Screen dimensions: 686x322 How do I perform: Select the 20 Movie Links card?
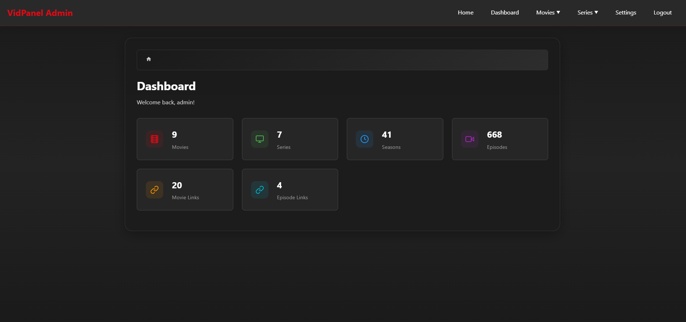pos(185,190)
